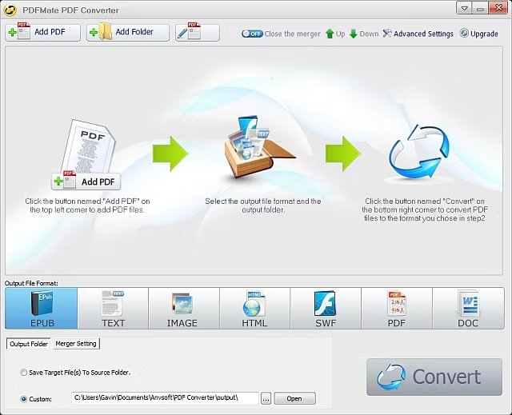Click the edit PDF pencil toolbar button
This screenshot has width=512, height=415.
coord(198,32)
